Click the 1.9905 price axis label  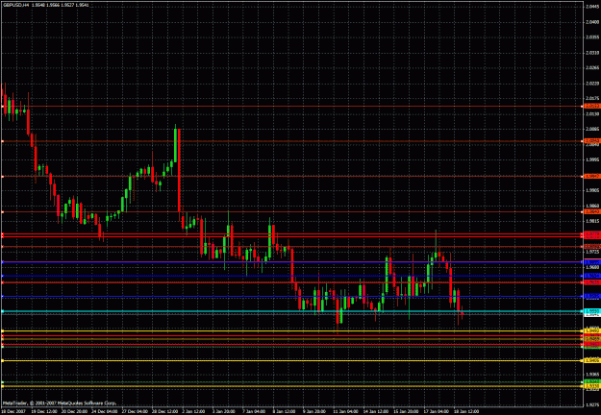pos(592,190)
